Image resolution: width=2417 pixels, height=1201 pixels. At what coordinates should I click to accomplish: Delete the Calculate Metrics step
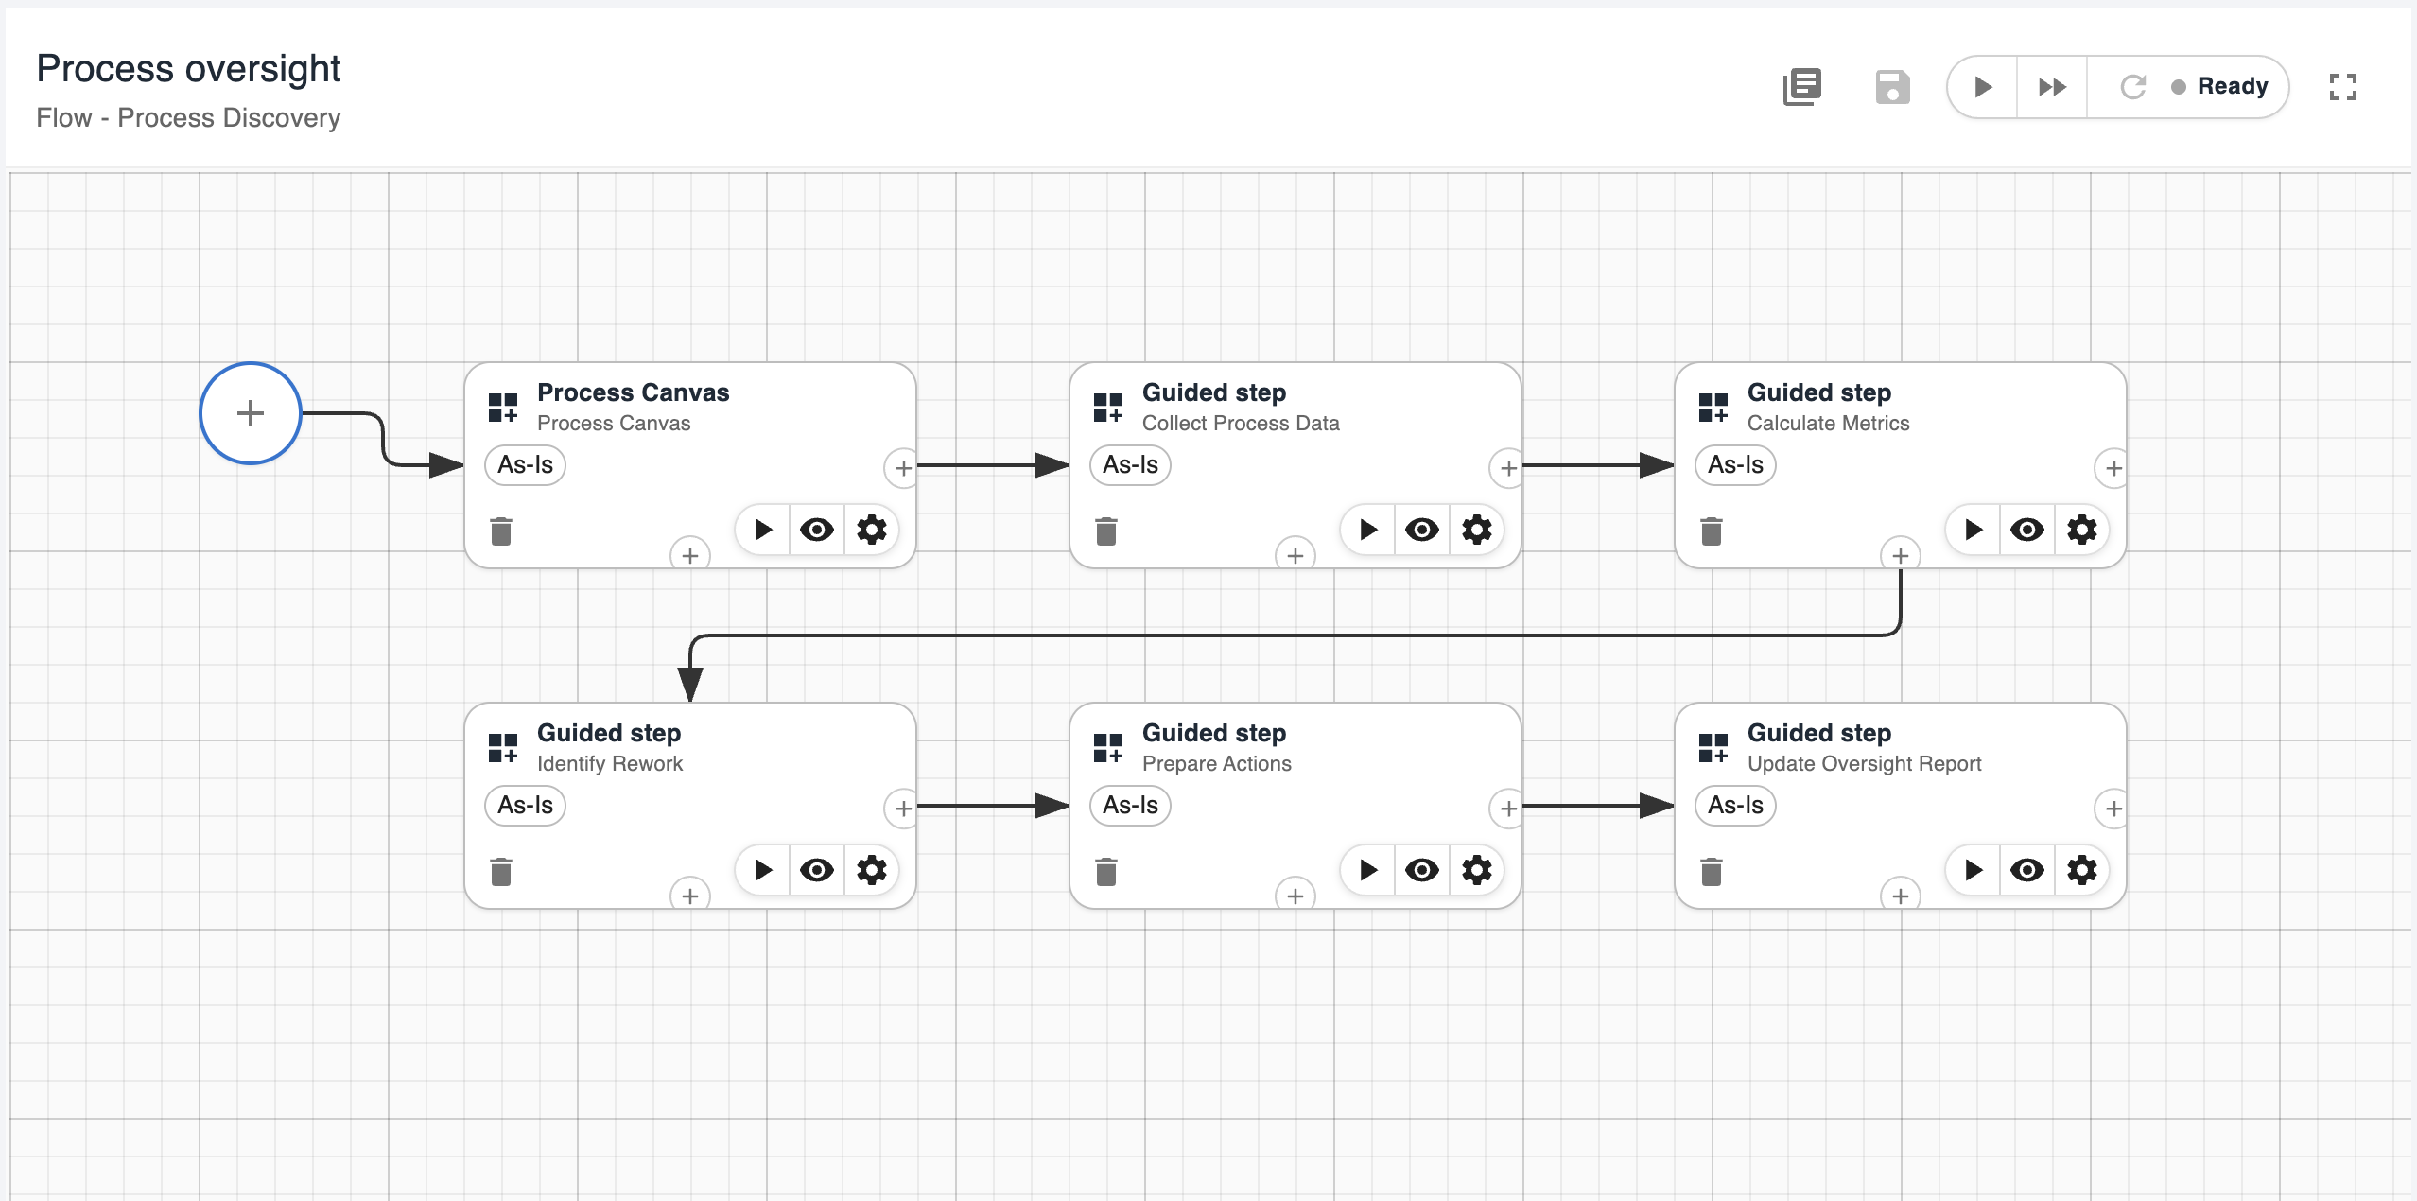pos(1712,531)
